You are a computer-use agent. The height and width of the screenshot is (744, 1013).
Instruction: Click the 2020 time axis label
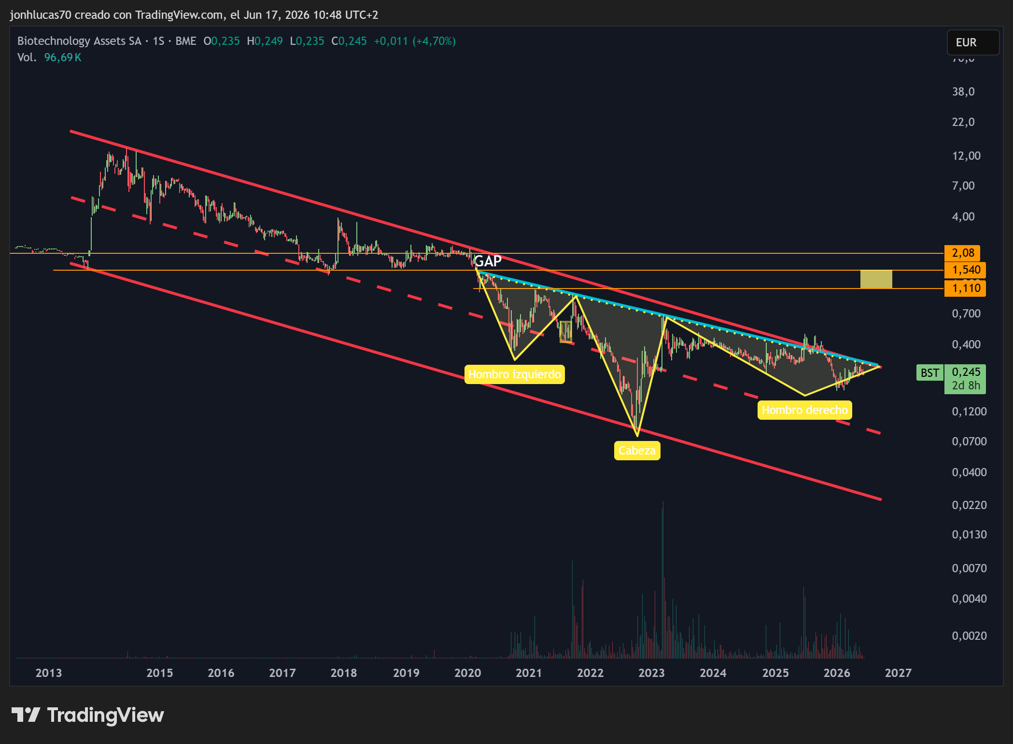tap(467, 673)
